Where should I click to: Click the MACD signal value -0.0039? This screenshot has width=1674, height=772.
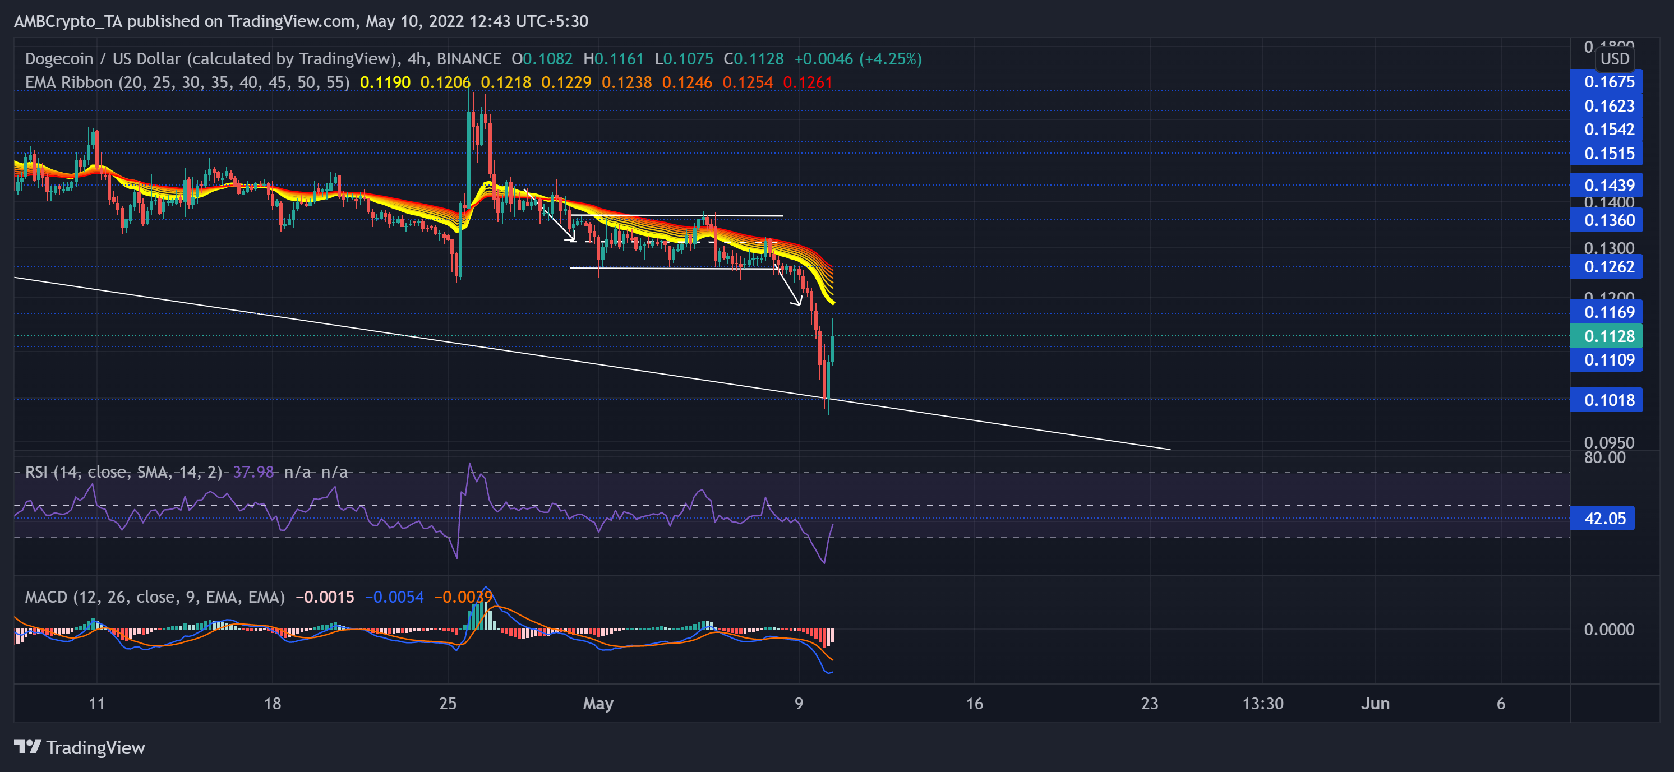click(x=463, y=597)
